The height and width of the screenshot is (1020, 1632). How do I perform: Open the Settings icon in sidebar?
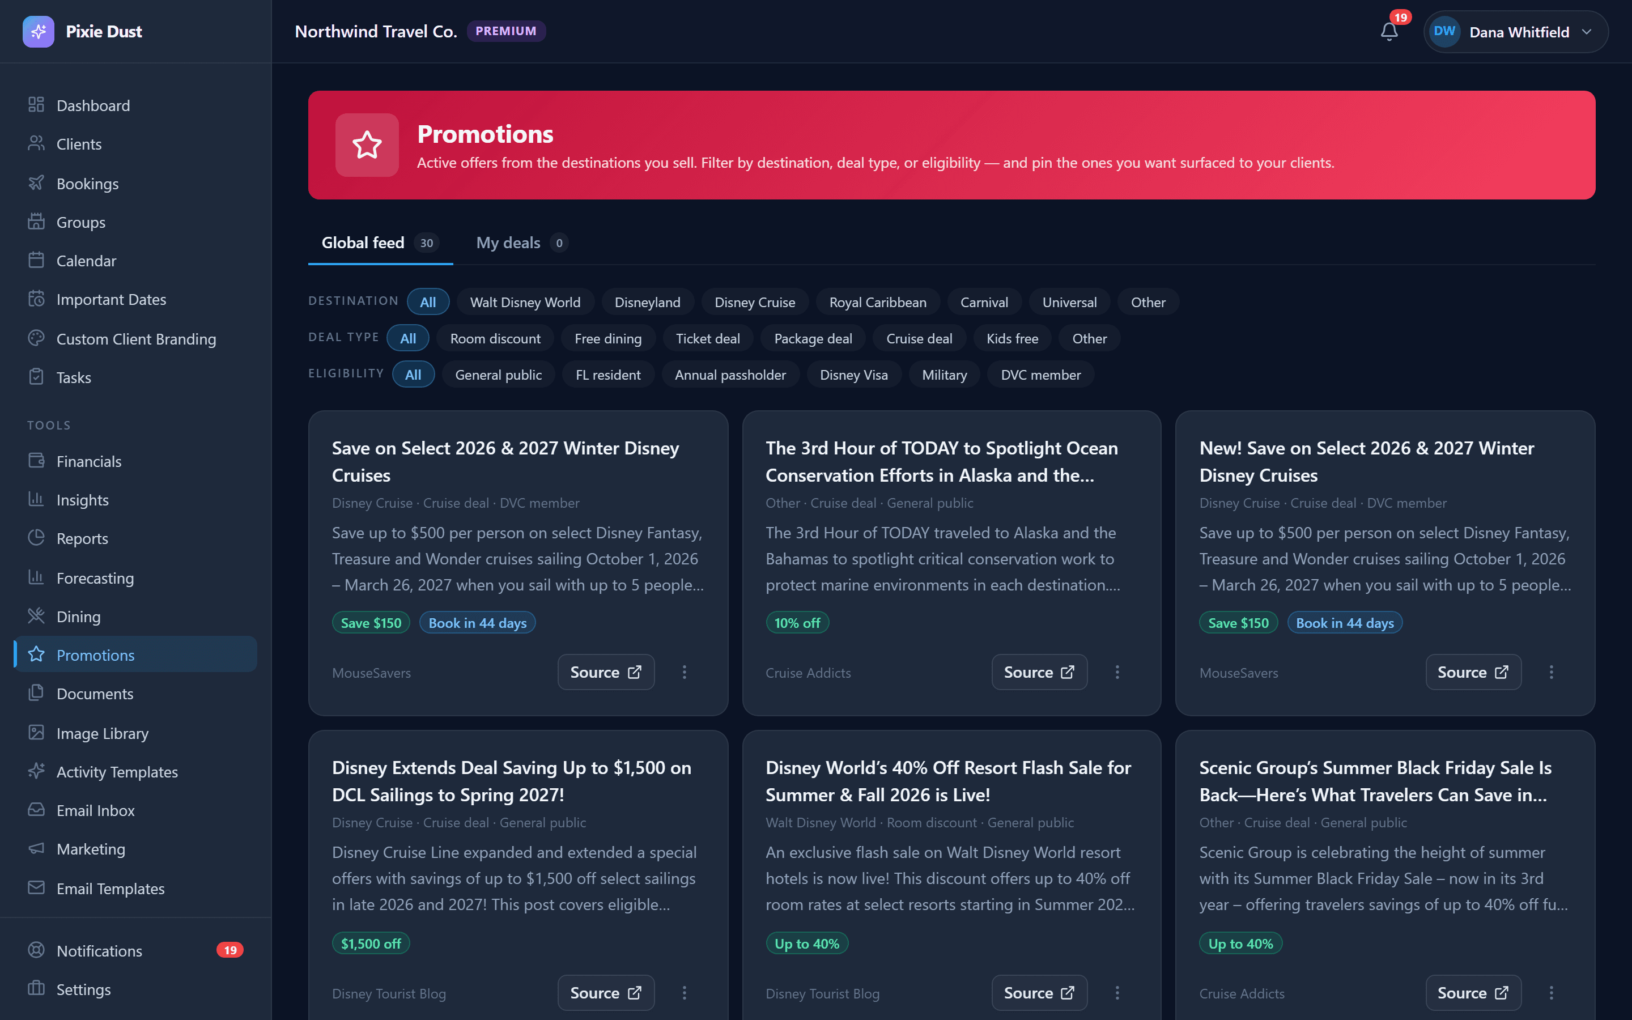tap(36, 988)
